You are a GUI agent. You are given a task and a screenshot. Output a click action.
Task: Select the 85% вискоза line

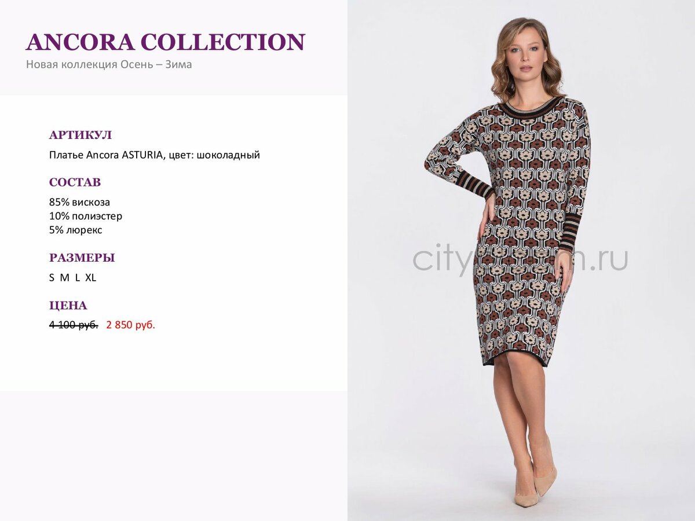coord(79,202)
